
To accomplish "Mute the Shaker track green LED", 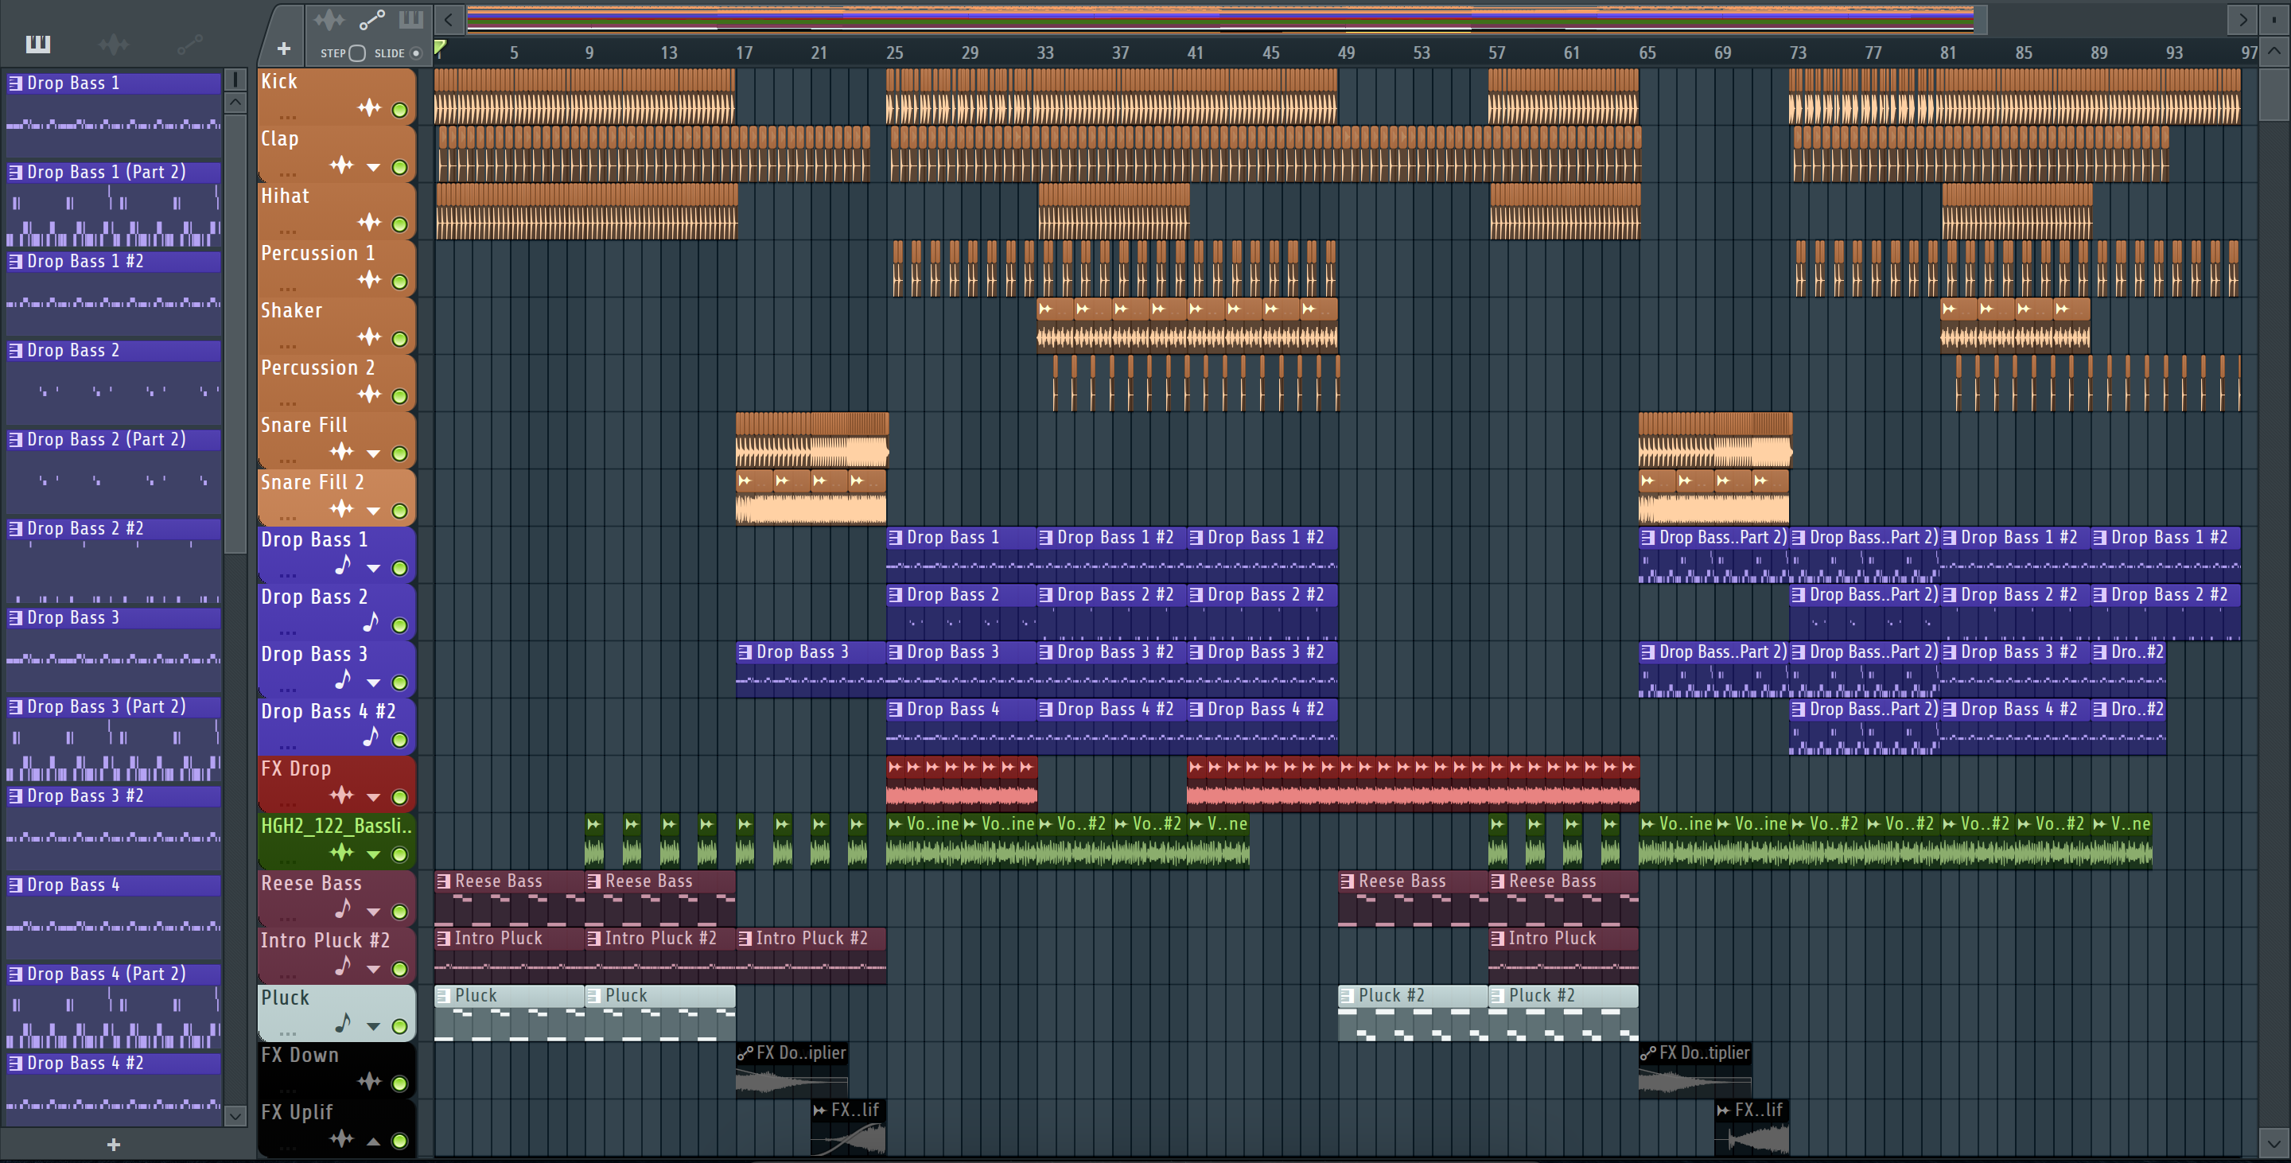I will (400, 339).
